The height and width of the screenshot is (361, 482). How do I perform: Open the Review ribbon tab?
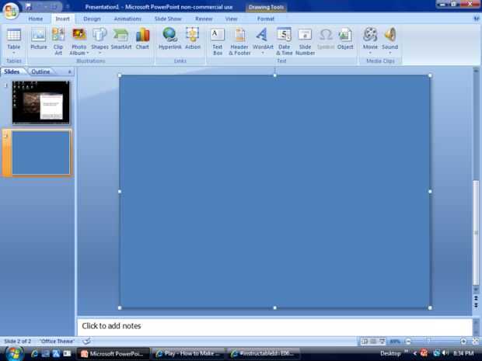[x=204, y=19]
